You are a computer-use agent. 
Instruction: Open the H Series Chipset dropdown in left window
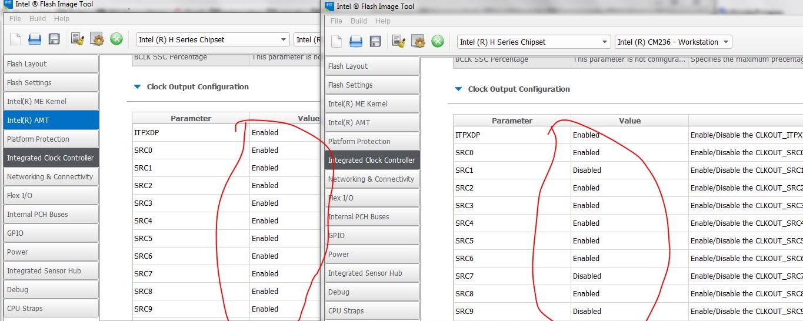pyautogui.click(x=213, y=40)
